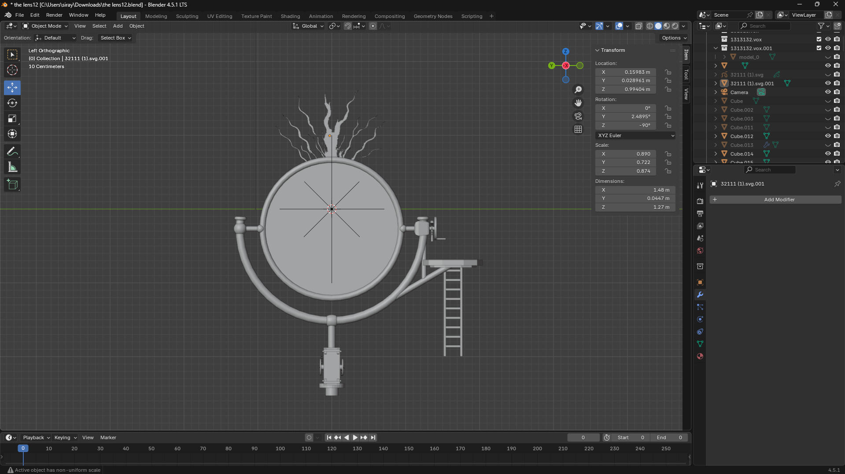Open the Modifier Properties tab wrench icon
This screenshot has width=845, height=474.
coord(700,295)
